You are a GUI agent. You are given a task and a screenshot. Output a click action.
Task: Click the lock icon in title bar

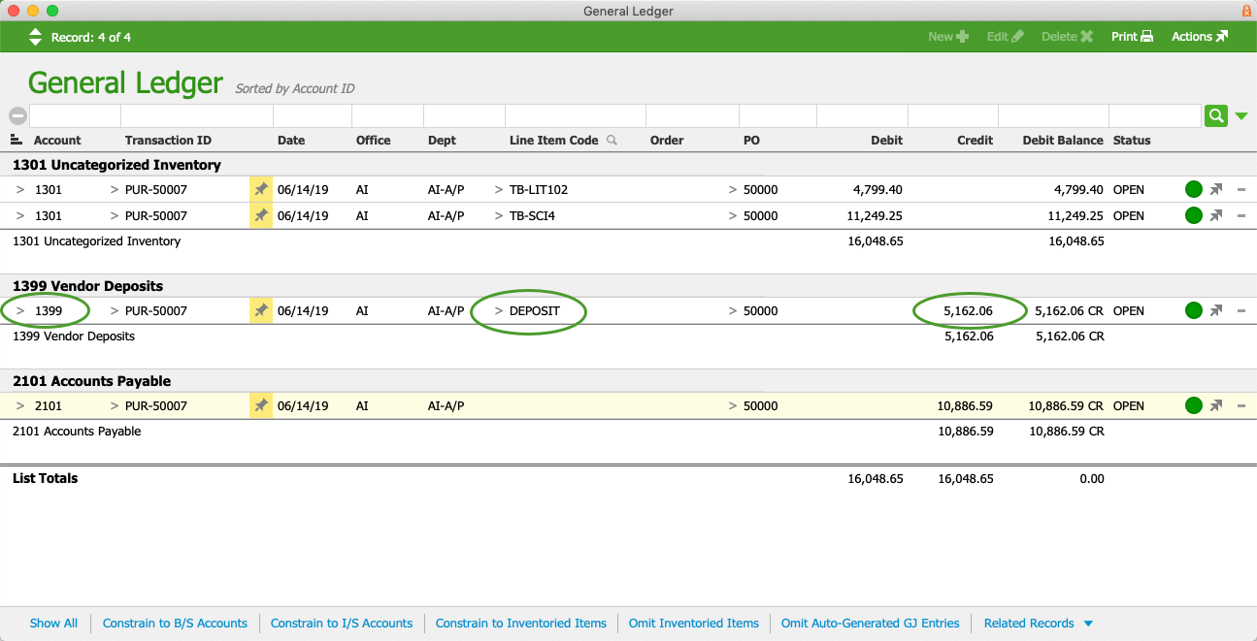(1245, 11)
